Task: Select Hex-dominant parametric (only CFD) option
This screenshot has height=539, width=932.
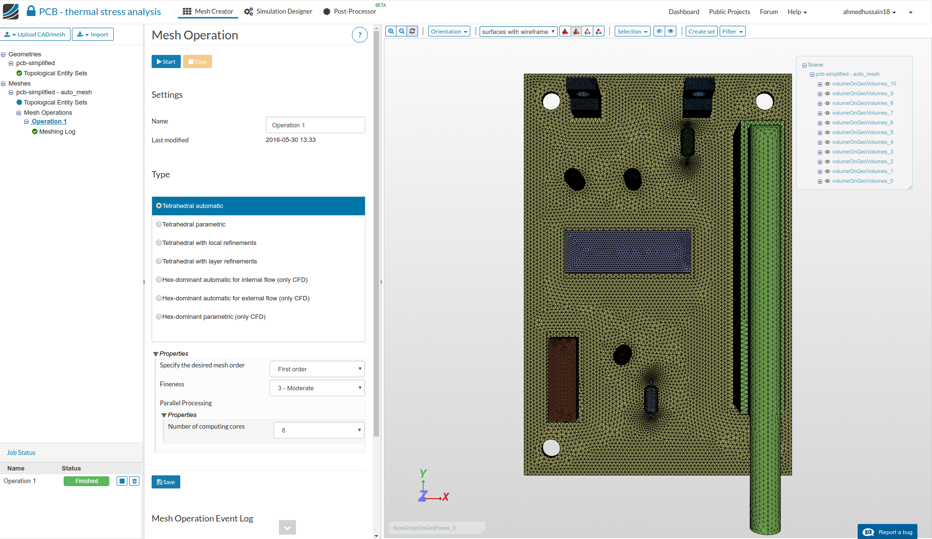Action: tap(159, 317)
